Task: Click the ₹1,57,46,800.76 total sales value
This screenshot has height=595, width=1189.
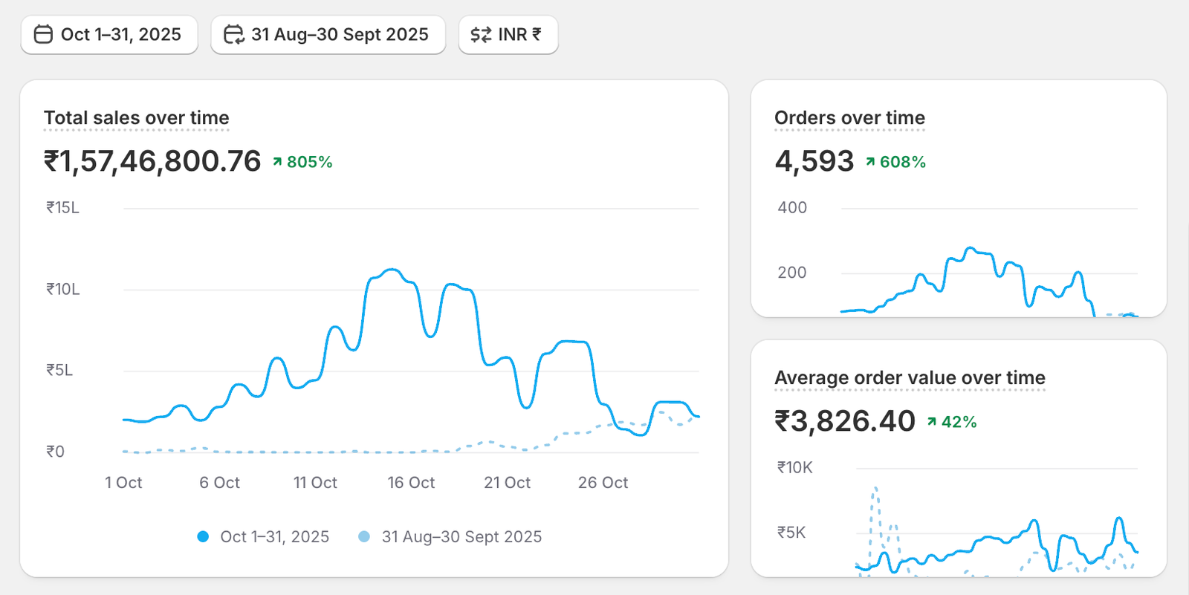Action: click(x=152, y=161)
